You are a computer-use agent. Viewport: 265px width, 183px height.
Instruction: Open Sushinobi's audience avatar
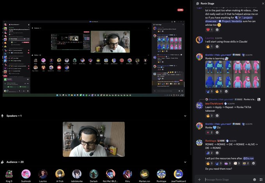[26, 174]
